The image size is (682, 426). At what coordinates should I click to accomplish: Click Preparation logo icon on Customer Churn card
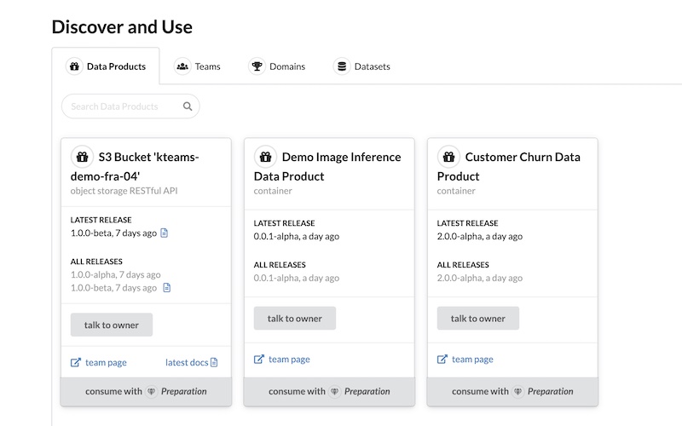click(x=517, y=392)
